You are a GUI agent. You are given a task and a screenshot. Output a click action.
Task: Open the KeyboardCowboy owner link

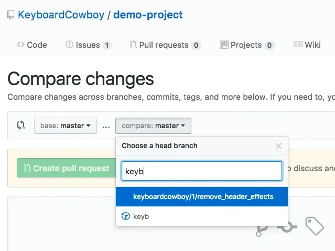pos(61,15)
